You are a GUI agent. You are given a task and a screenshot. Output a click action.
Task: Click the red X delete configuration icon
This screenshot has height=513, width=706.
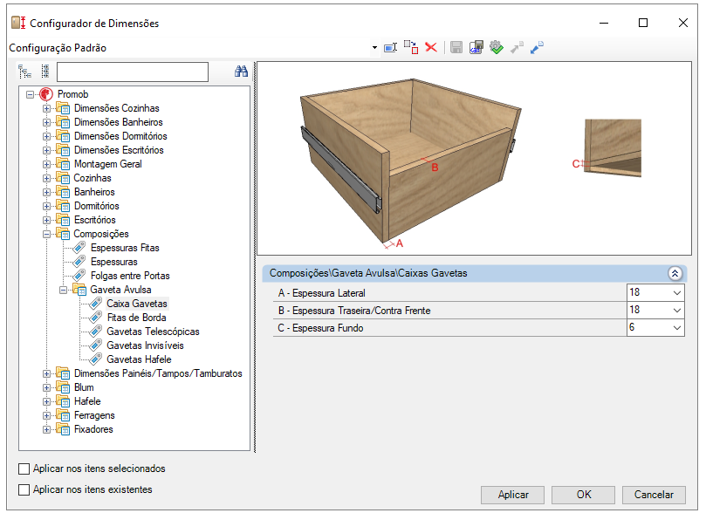[x=431, y=47]
